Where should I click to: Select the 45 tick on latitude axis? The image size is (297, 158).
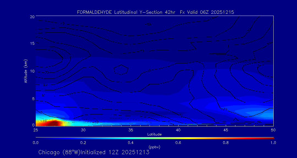point(226,130)
